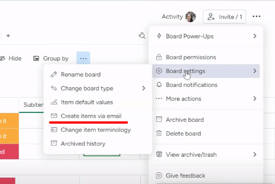
Task: Click the user avatar next to Activity
Action: (x=190, y=17)
